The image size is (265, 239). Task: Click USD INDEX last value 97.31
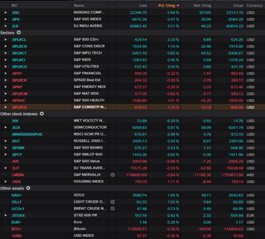141,236
